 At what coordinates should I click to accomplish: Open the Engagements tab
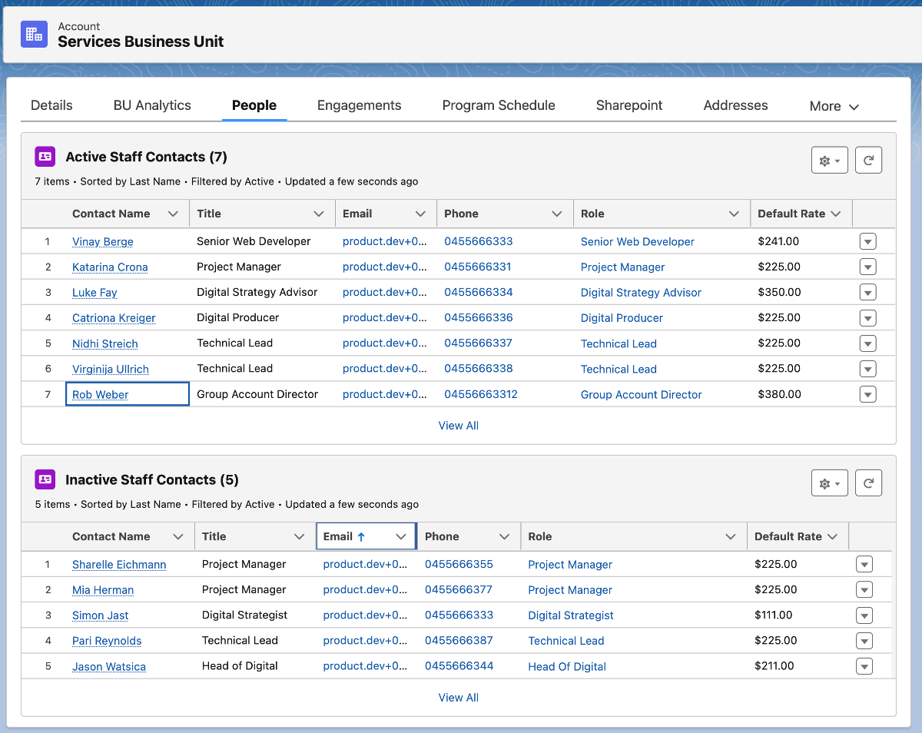(360, 105)
